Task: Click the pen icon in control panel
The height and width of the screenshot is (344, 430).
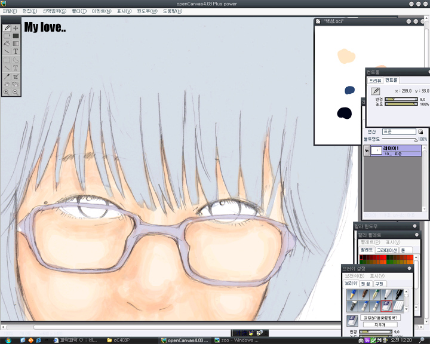Action: pyautogui.click(x=376, y=91)
